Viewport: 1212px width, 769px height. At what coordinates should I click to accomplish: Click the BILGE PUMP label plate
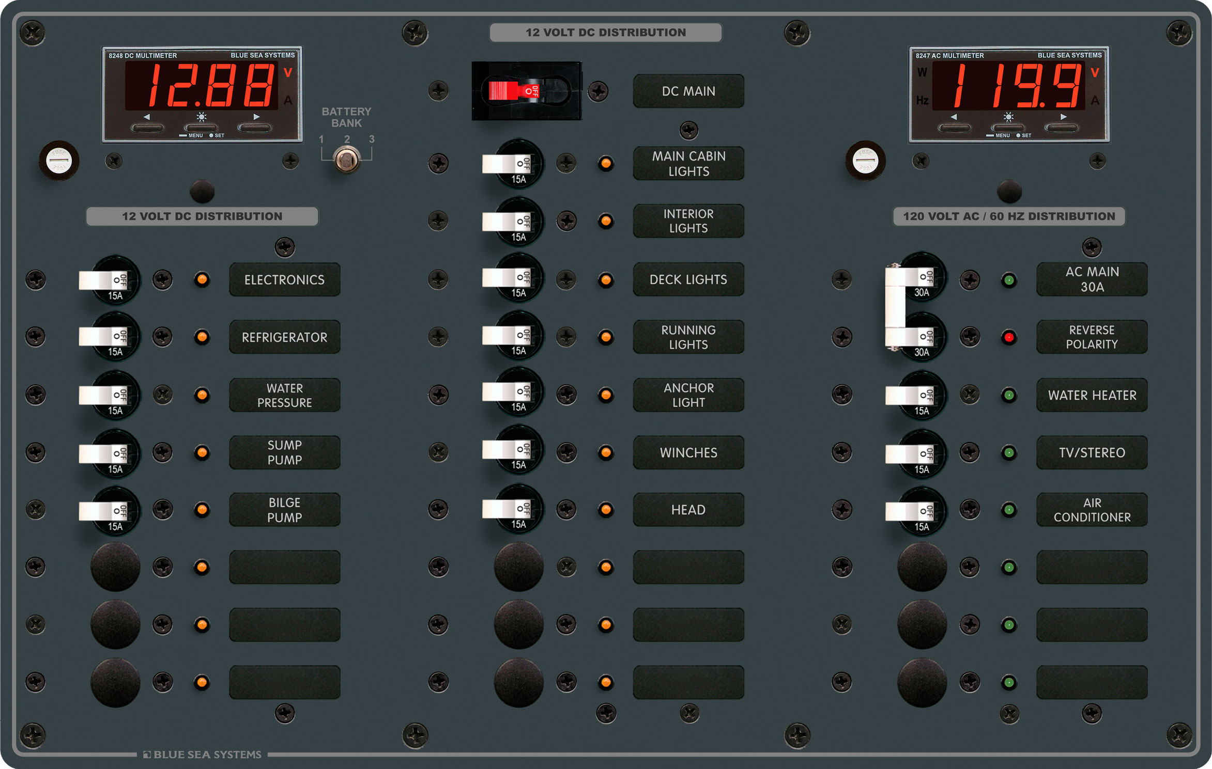tap(285, 510)
